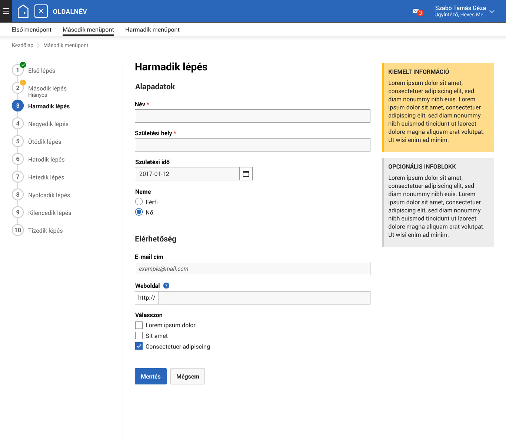Open the hamburger menu icon
This screenshot has width=506, height=440.
coord(6,11)
